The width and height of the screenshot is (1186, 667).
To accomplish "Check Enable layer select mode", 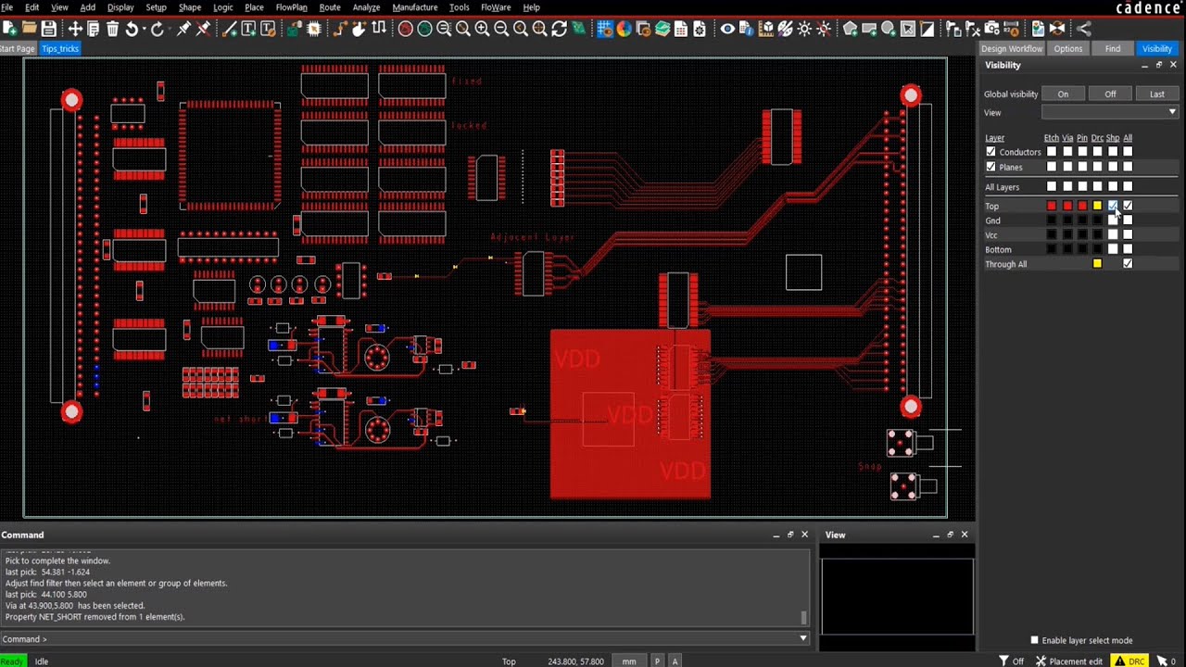I will 1035,640.
